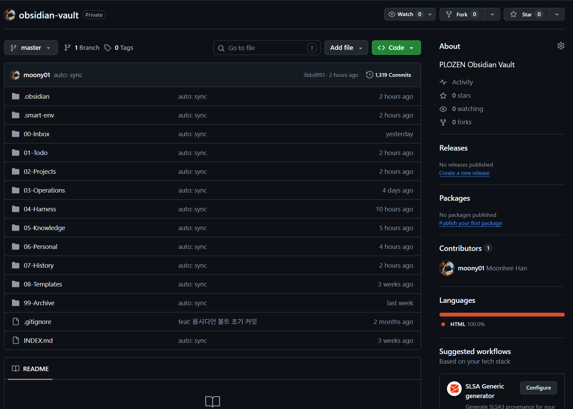Open the moony01 contributor avatar
Viewport: 573px width, 409px height.
click(447, 268)
